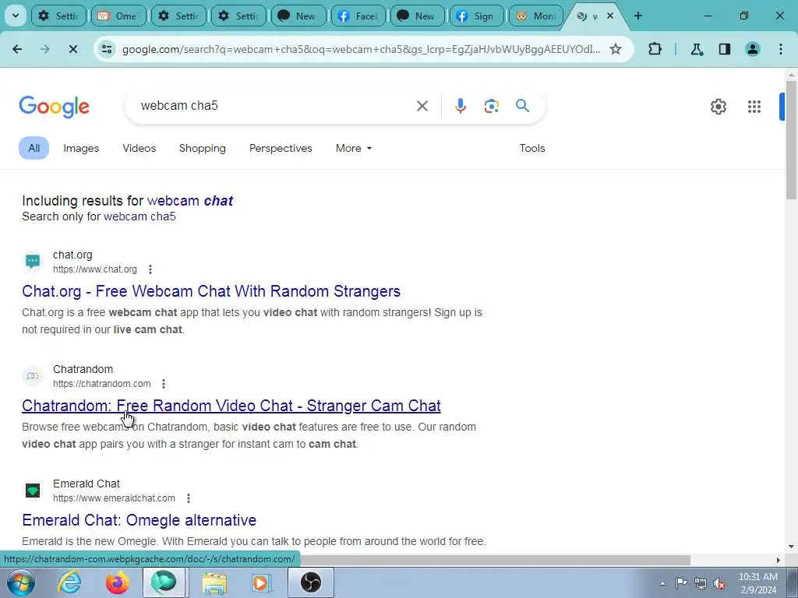Open the taskbar clock and date

click(x=757, y=583)
